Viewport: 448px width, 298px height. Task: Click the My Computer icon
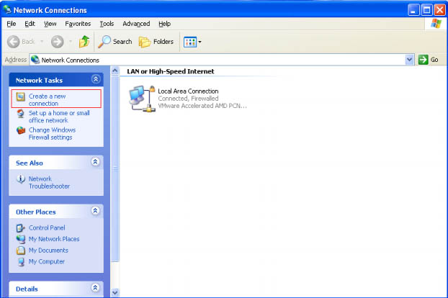pos(21,261)
